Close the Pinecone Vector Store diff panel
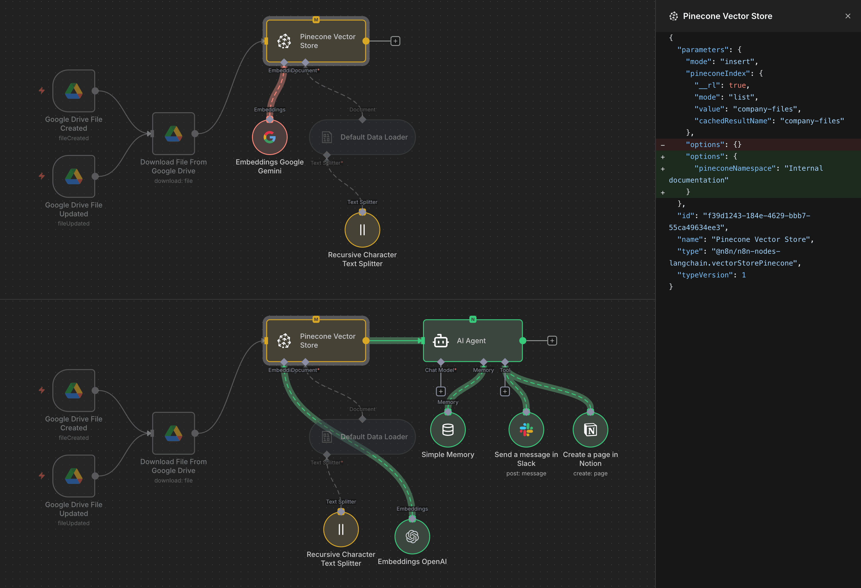861x588 pixels. click(848, 16)
